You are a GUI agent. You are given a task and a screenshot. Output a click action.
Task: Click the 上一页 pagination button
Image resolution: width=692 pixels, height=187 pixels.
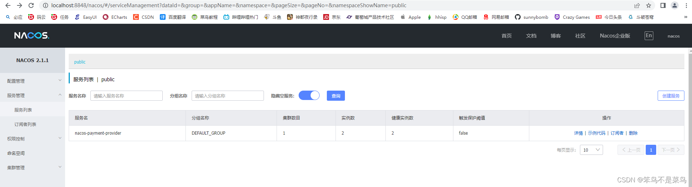coord(631,150)
